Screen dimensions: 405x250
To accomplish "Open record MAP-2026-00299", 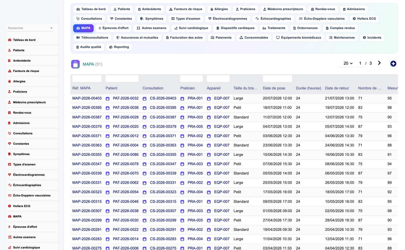I will pos(87,220).
